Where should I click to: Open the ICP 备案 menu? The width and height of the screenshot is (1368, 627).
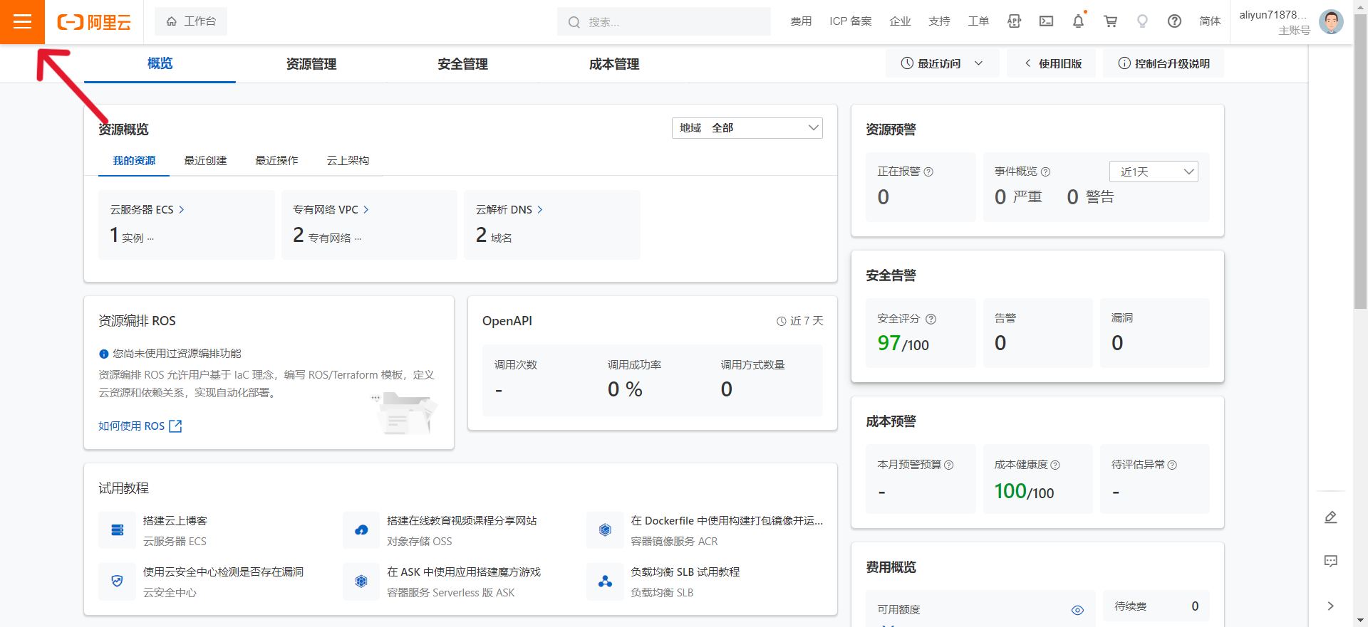[851, 21]
